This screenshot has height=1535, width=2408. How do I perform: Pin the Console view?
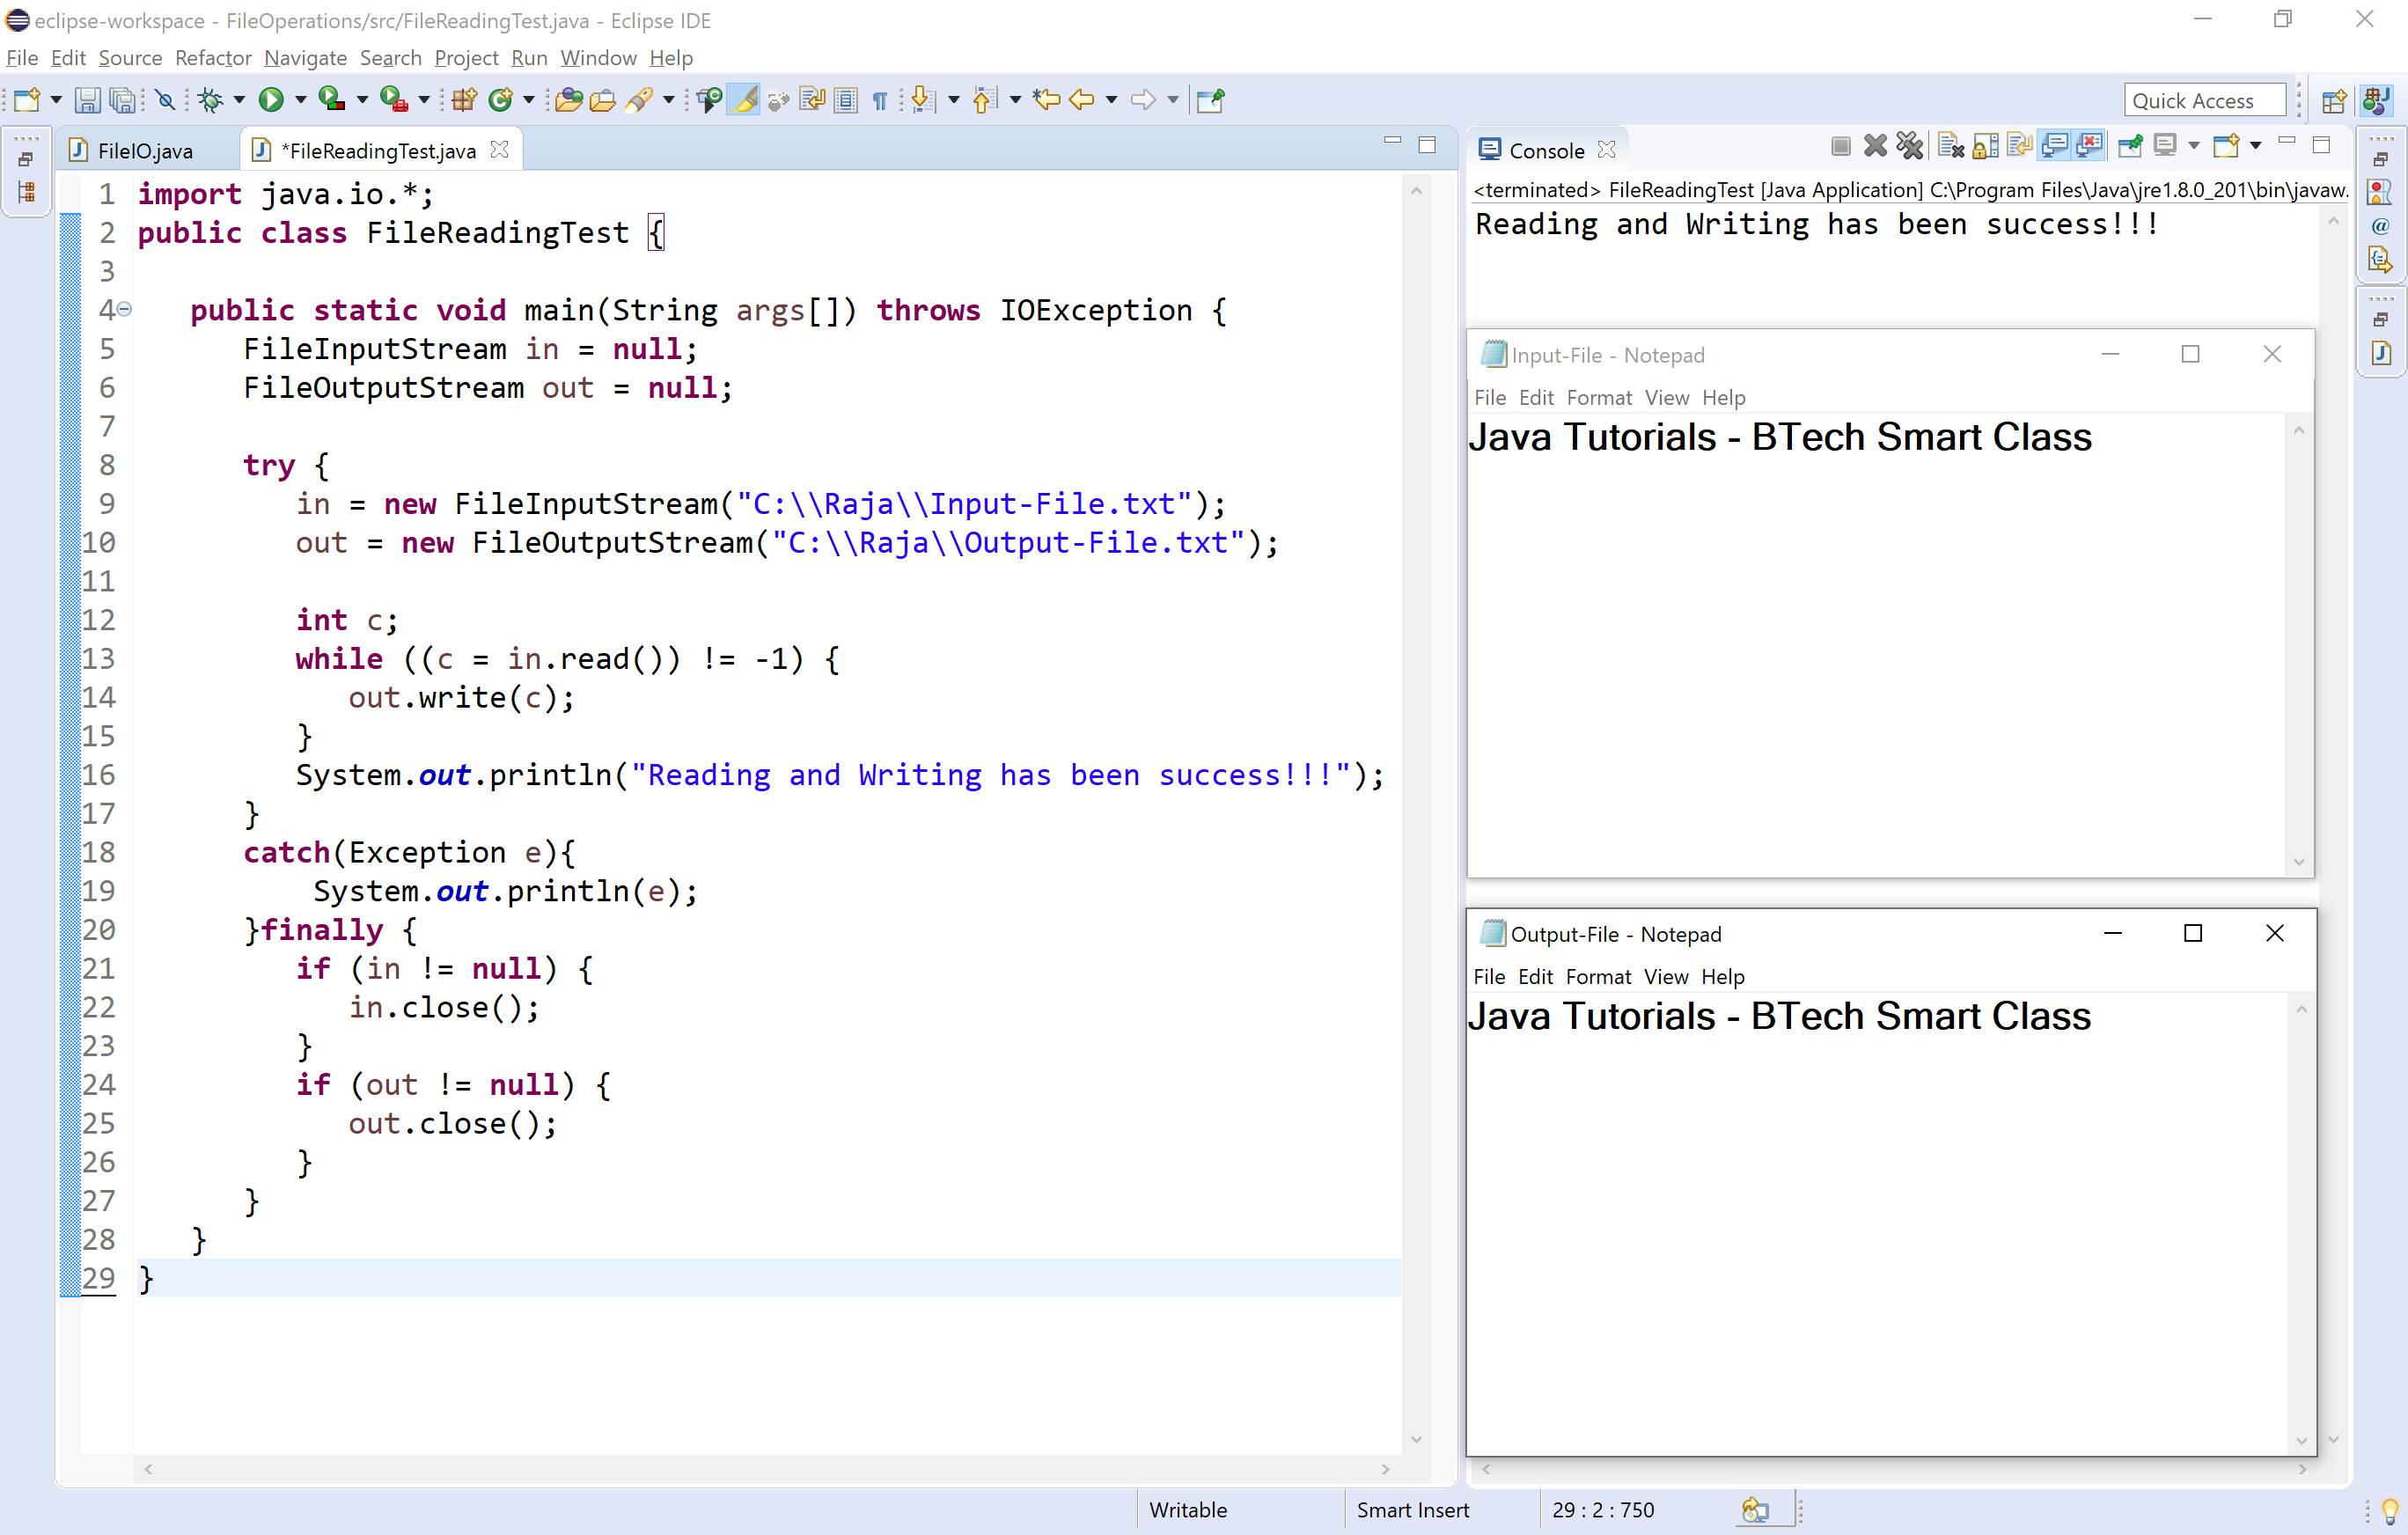tap(2129, 145)
